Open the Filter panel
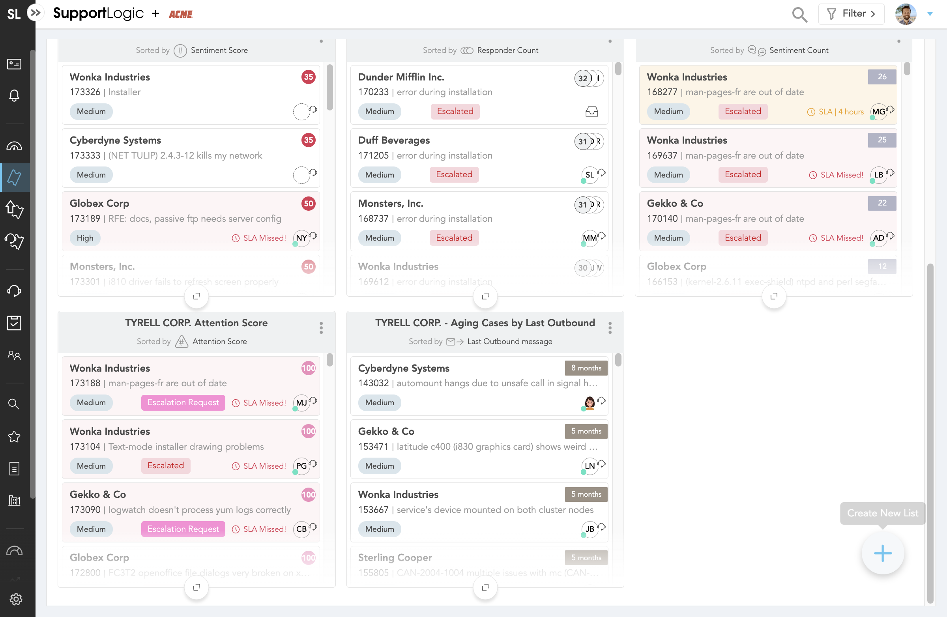 [851, 14]
